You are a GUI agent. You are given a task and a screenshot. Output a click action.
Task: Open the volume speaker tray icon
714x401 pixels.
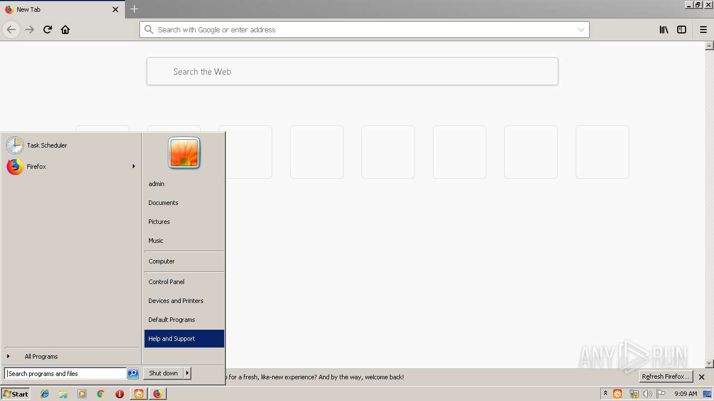click(x=647, y=394)
